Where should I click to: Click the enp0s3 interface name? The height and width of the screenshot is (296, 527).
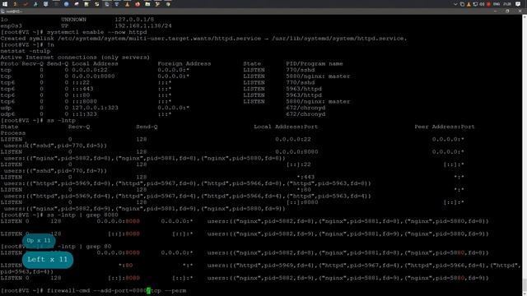[x=11, y=25]
